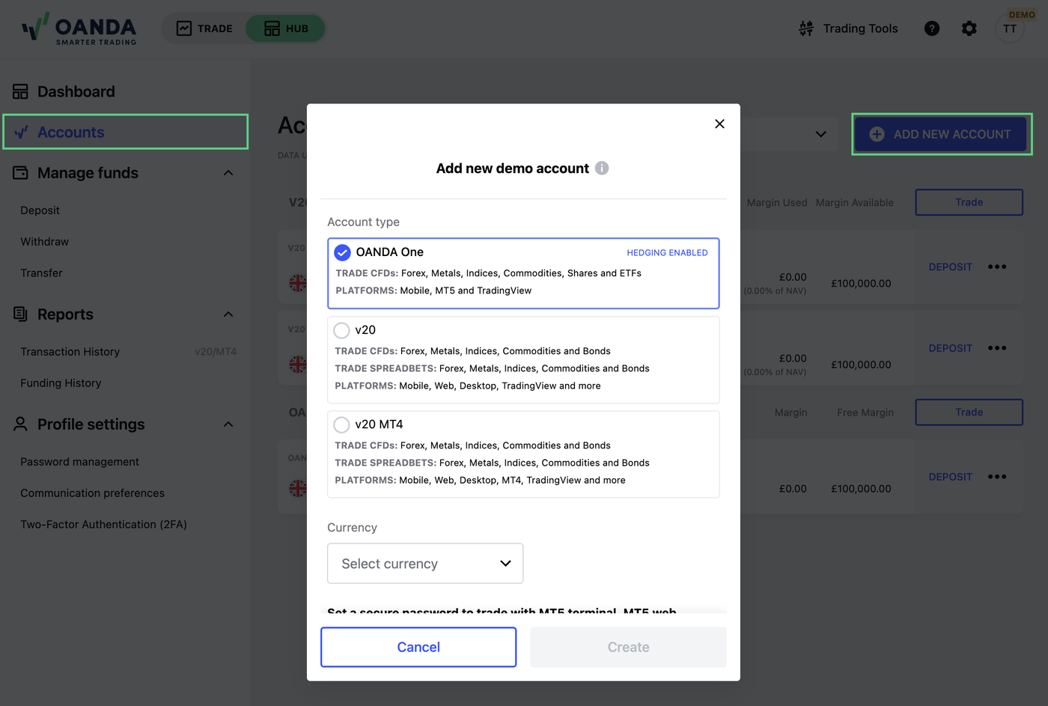The height and width of the screenshot is (706, 1048).
Task: Click the Trading Tools icon
Action: [x=806, y=28]
